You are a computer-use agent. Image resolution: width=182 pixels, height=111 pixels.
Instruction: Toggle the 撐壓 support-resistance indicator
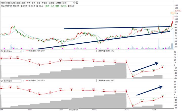[x=38, y=3]
